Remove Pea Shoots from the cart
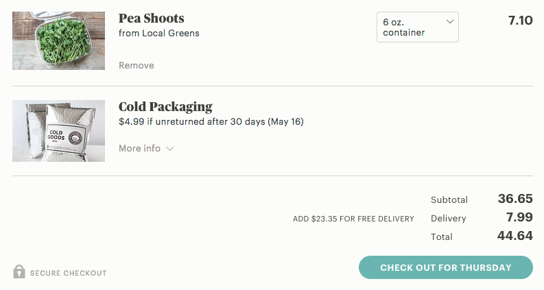Viewport: 544px width, 290px height. pos(137,65)
